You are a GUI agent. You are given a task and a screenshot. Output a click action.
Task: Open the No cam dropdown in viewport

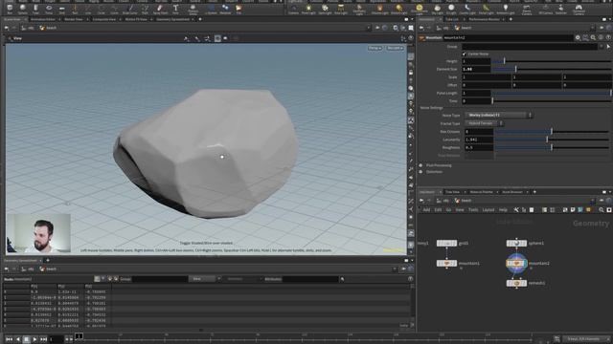click(395, 48)
